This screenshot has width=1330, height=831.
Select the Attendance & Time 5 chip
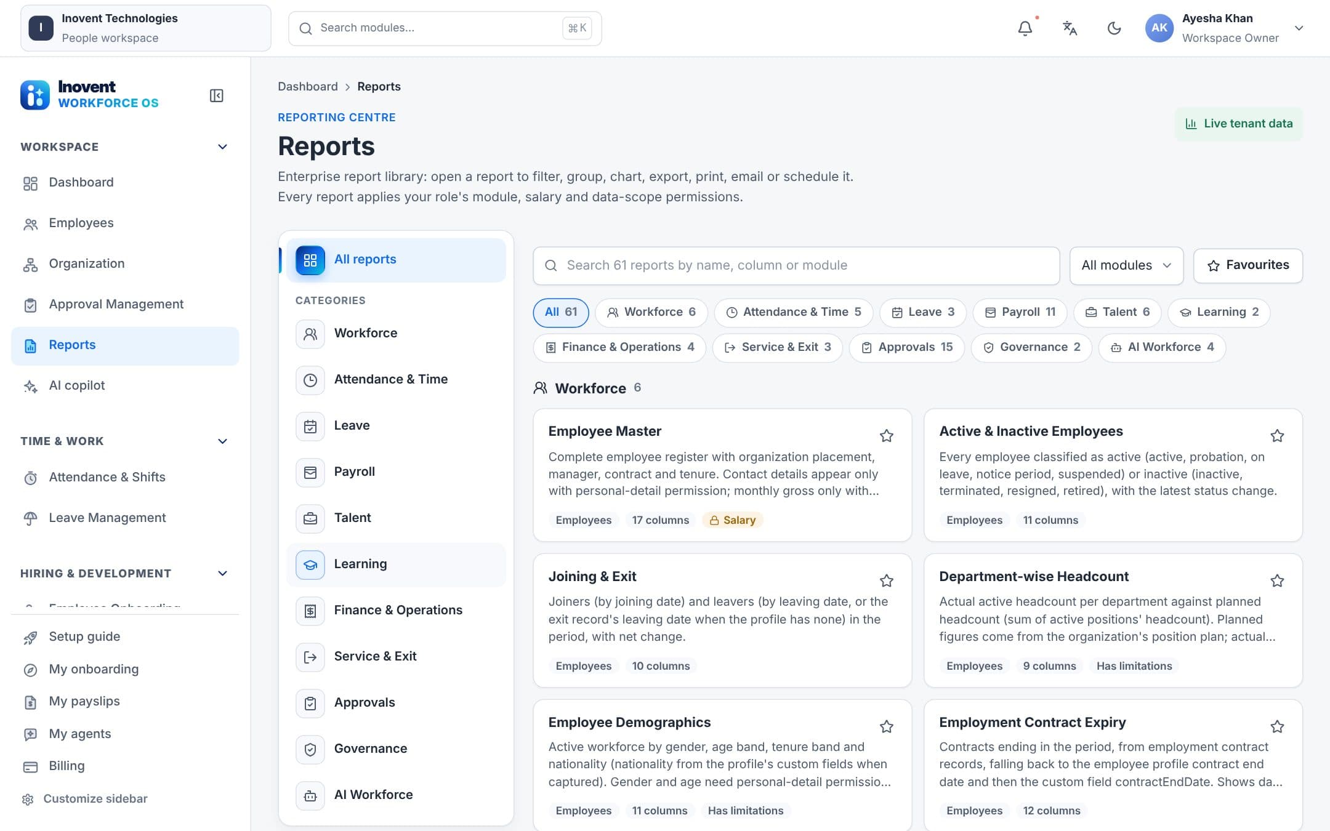(793, 313)
